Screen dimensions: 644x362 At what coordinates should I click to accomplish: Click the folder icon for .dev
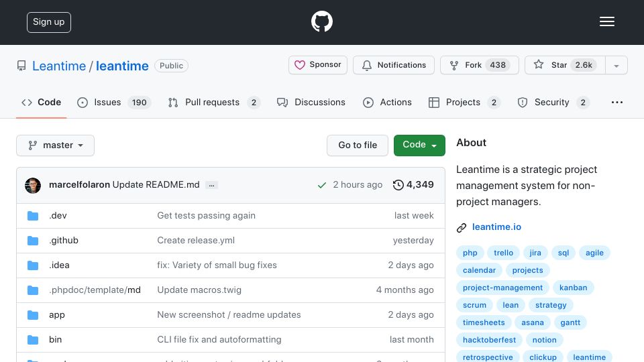[33, 216]
